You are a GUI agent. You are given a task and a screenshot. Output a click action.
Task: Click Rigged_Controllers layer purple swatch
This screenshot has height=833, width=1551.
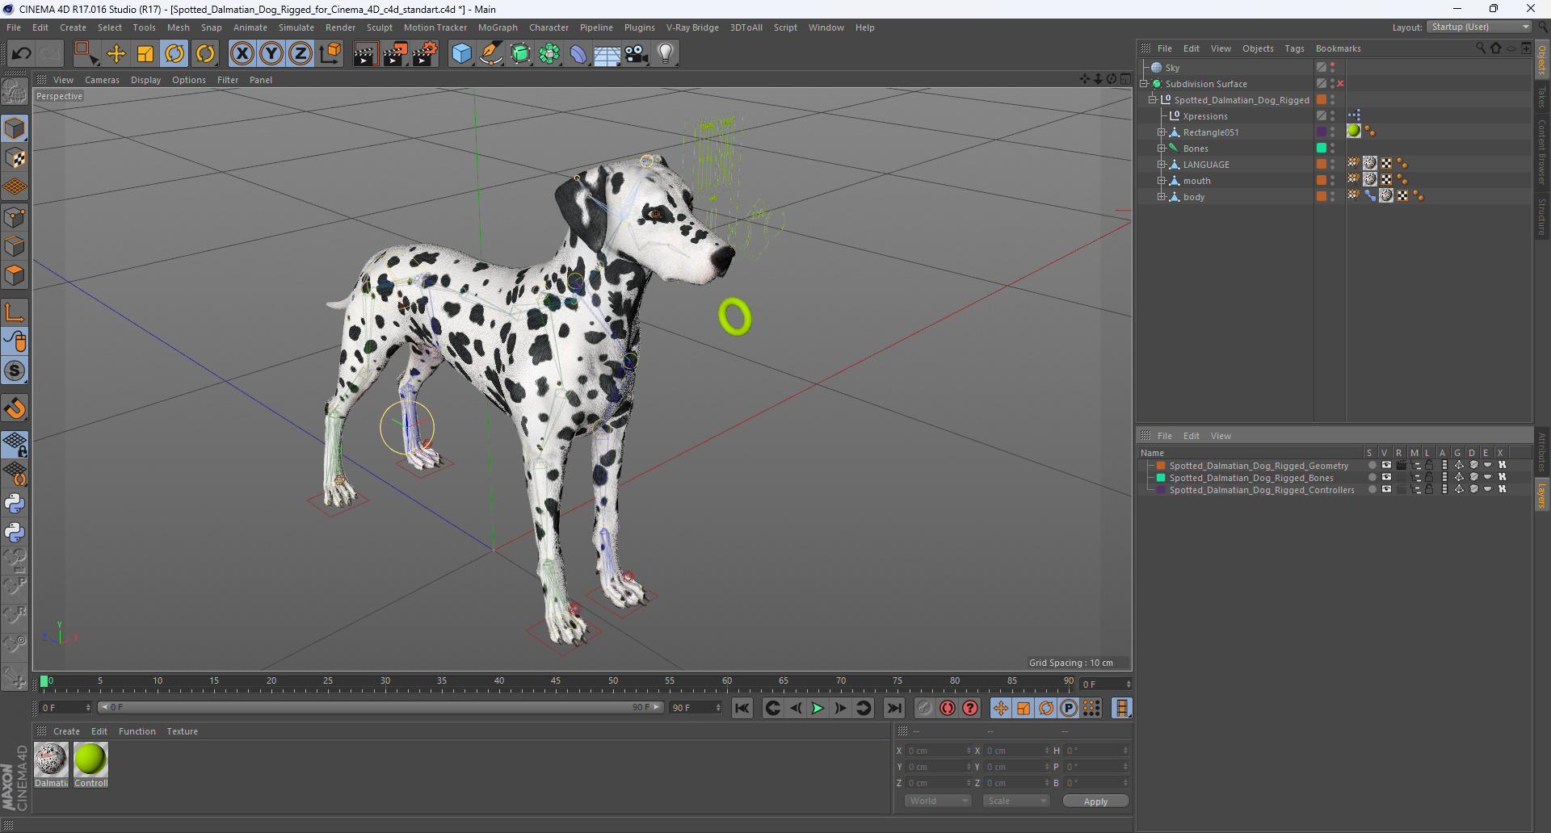[1161, 490]
